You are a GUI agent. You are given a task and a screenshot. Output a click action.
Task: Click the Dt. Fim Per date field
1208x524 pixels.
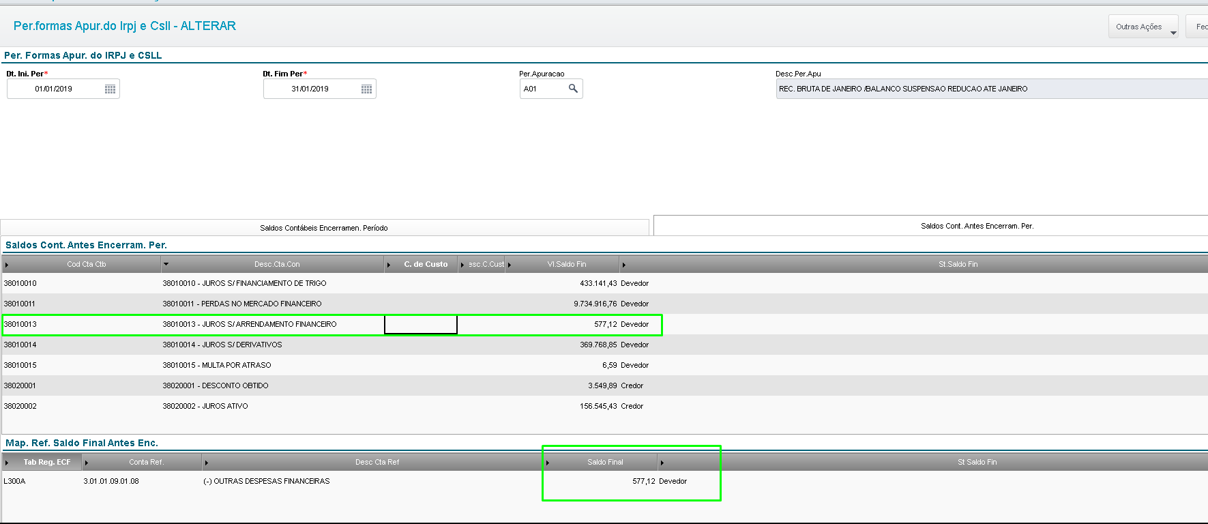coord(320,89)
